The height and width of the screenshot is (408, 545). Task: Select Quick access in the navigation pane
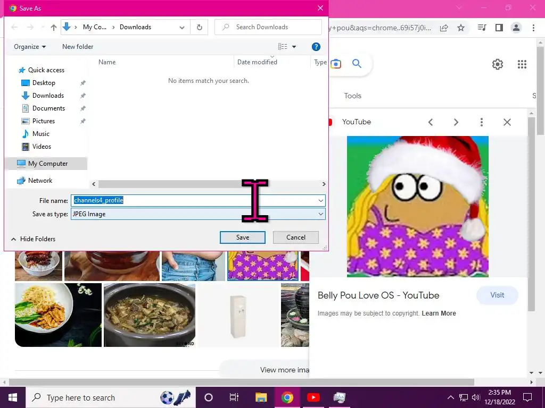tap(46, 70)
